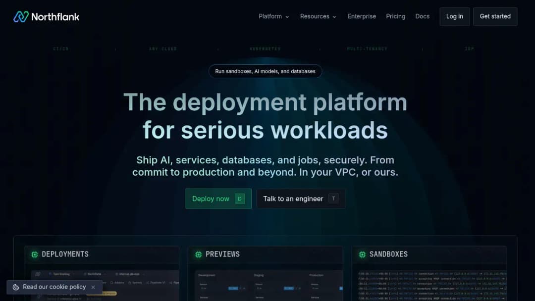This screenshot has width=535, height=301.
Task: Select the DEPLOYMENTS card heading
Action: click(x=65, y=254)
